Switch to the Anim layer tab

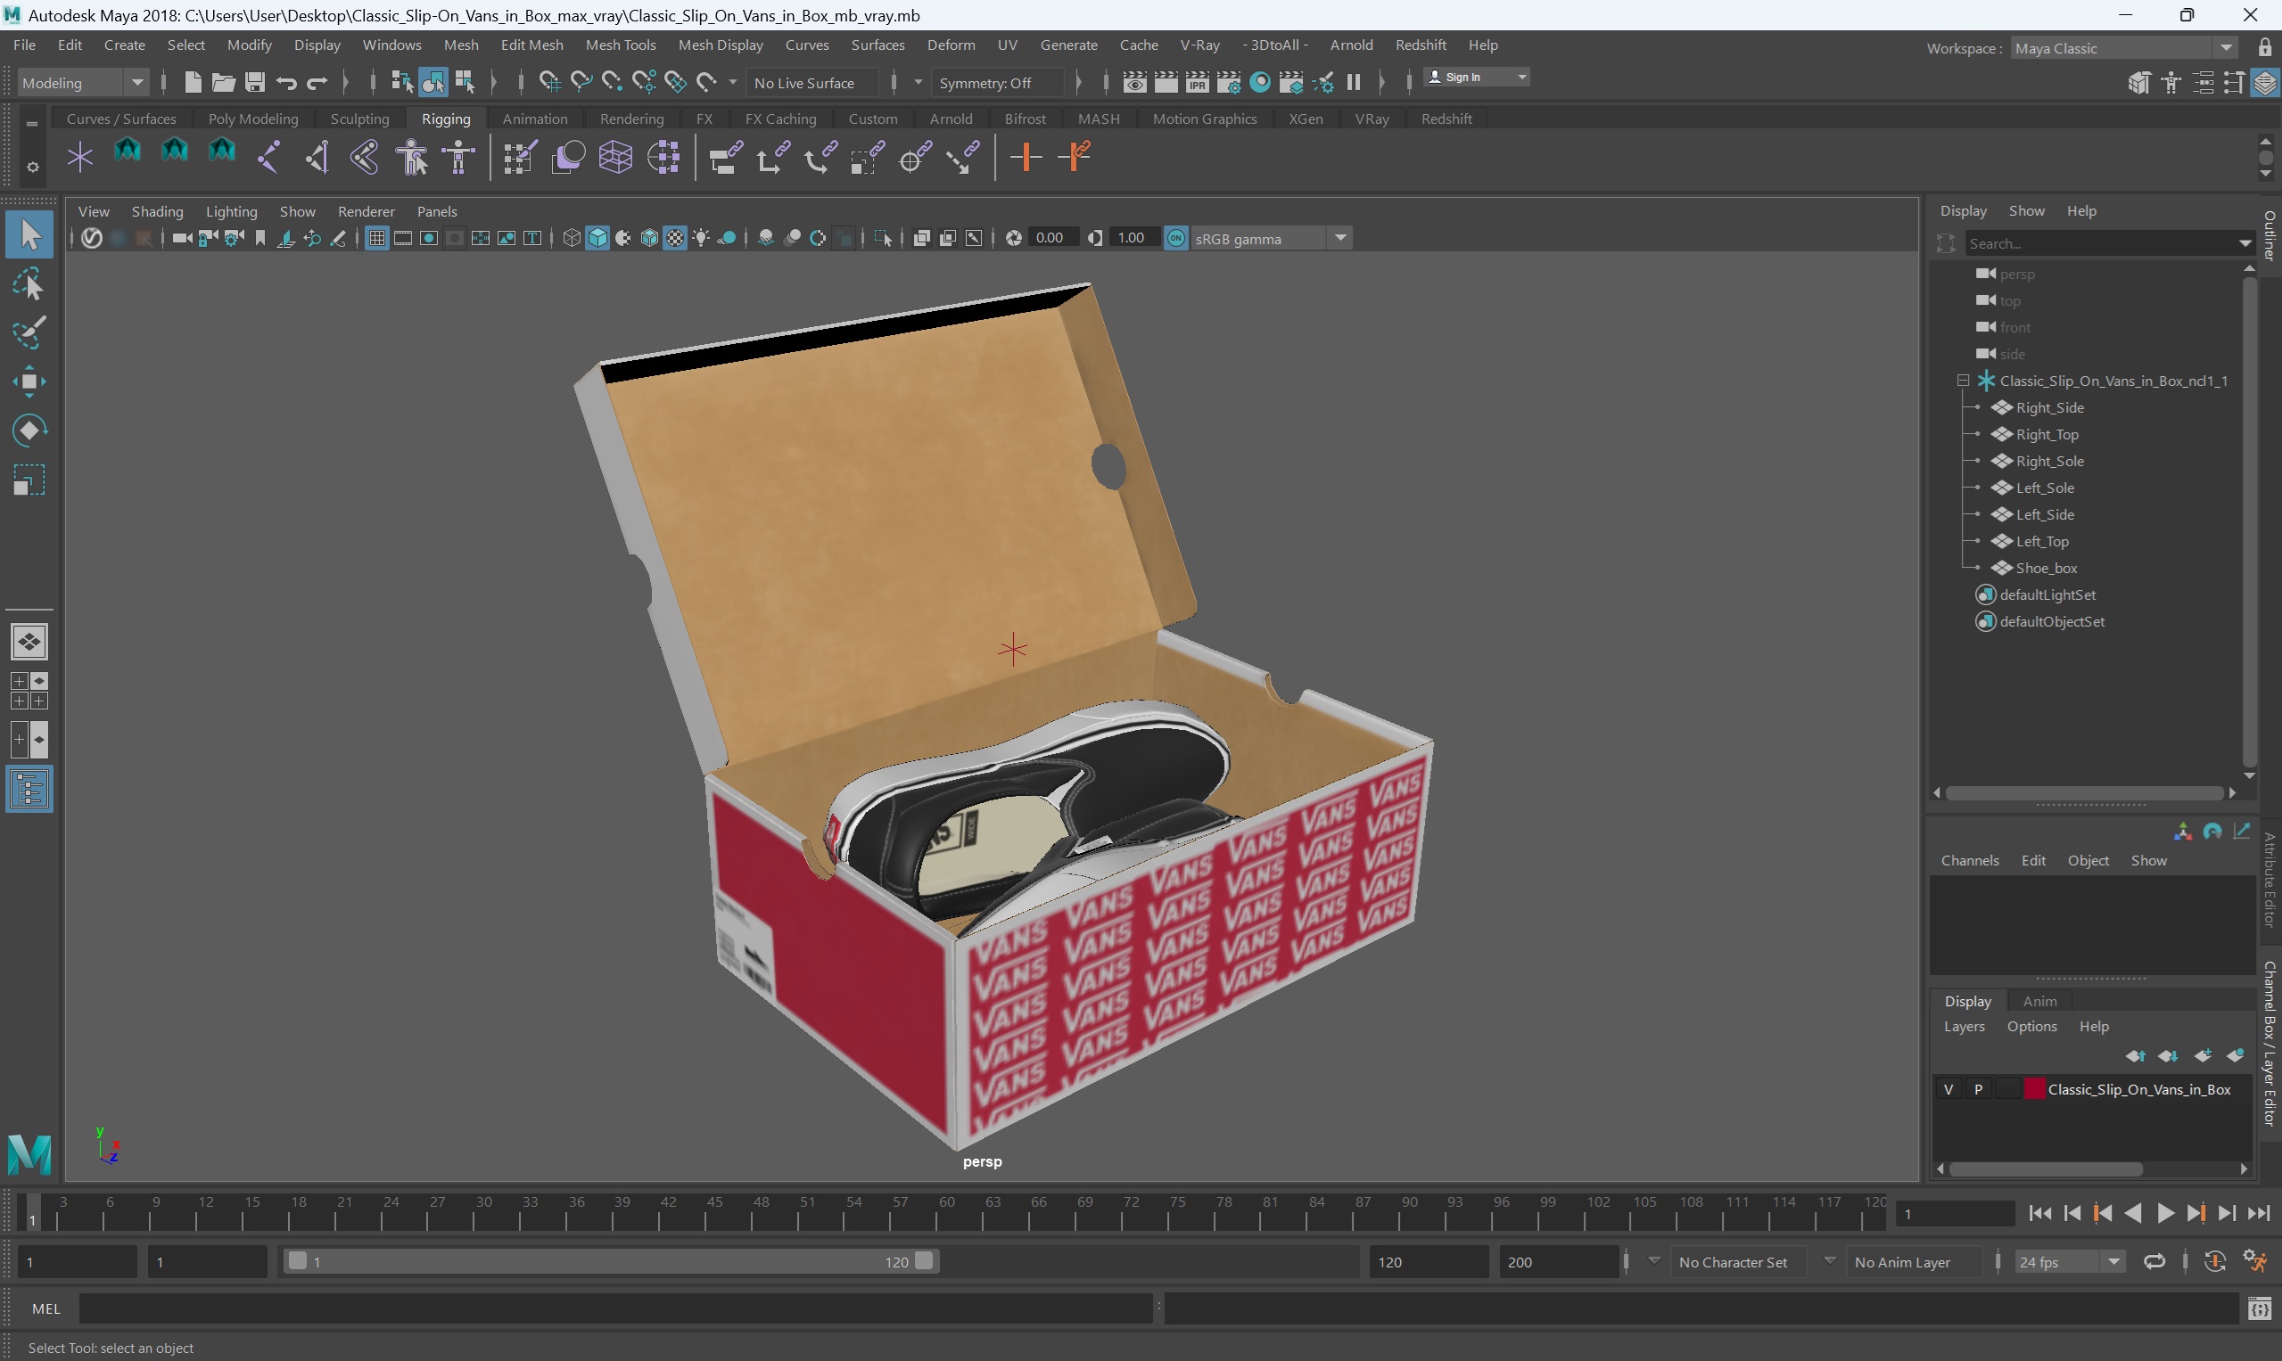[2039, 1001]
